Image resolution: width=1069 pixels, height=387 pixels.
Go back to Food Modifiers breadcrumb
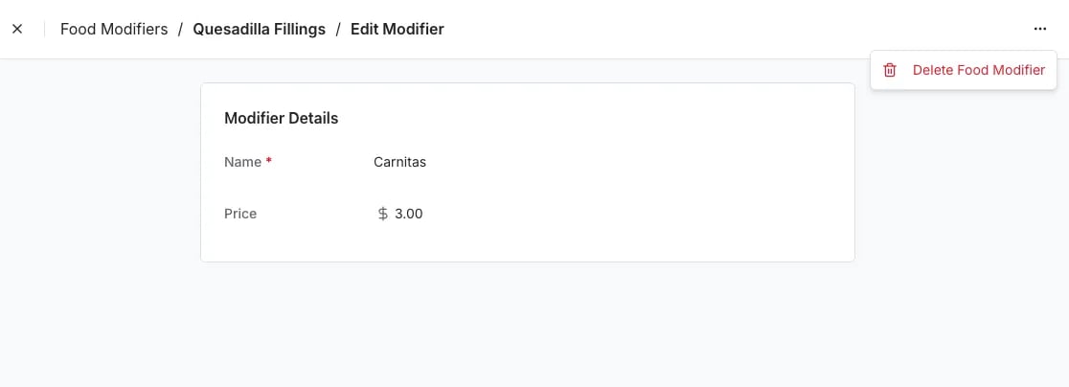(114, 30)
